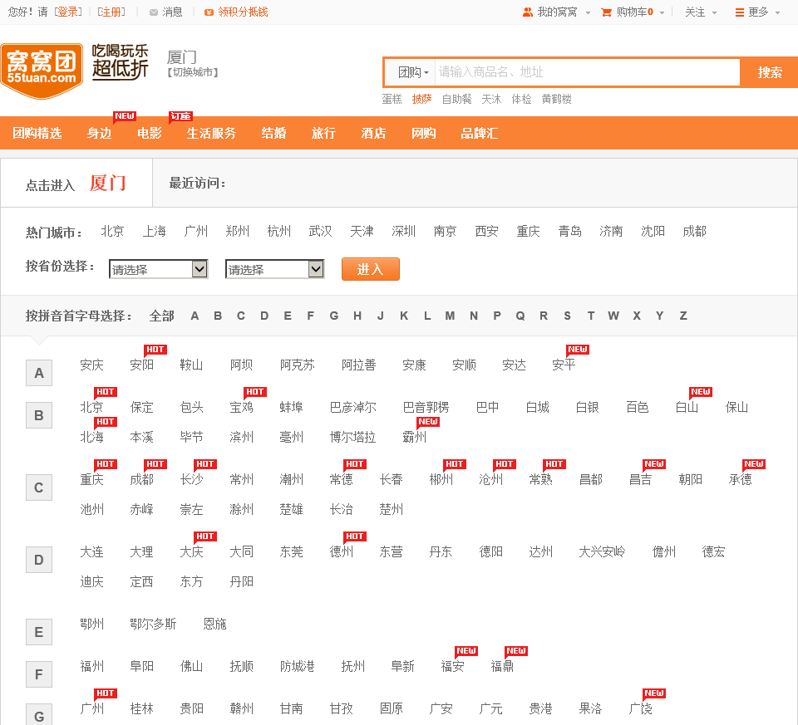Filter cities by letter H
Image resolution: width=798 pixels, height=725 pixels.
tap(357, 316)
